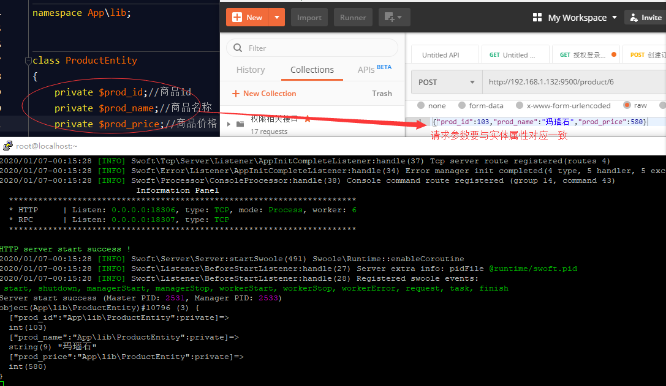Click the workspace grid icon

(537, 17)
